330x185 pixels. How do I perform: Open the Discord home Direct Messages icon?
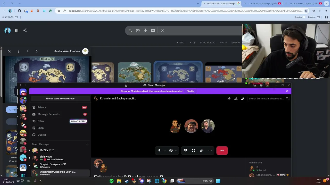coord(23,92)
